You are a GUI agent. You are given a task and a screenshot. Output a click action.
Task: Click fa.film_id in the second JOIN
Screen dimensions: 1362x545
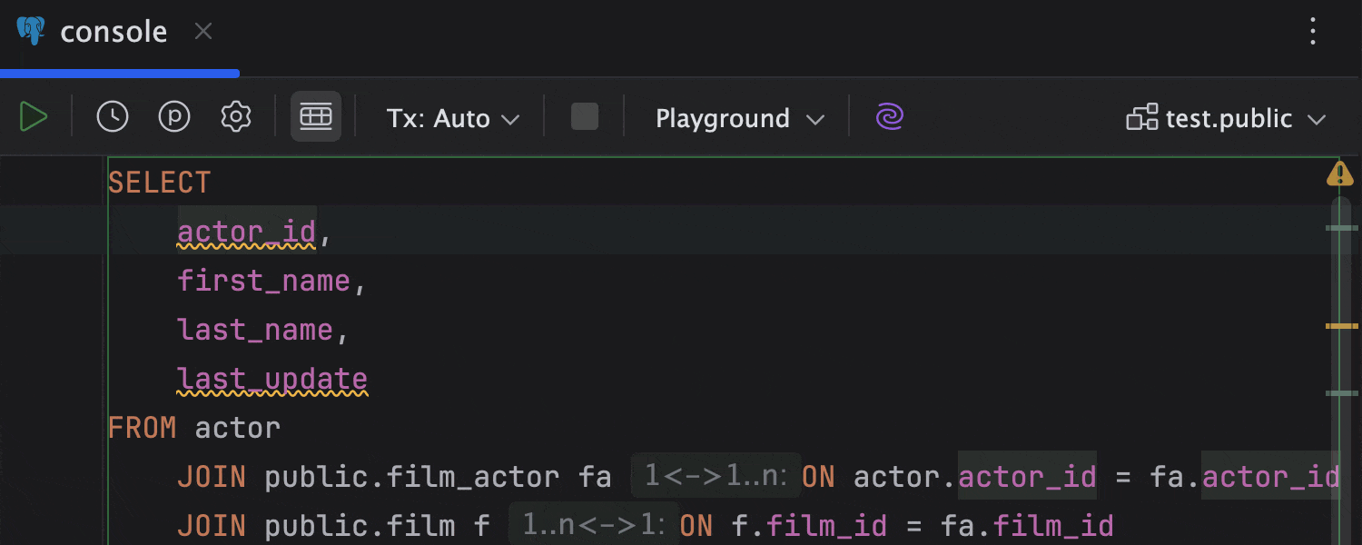click(x=1028, y=526)
